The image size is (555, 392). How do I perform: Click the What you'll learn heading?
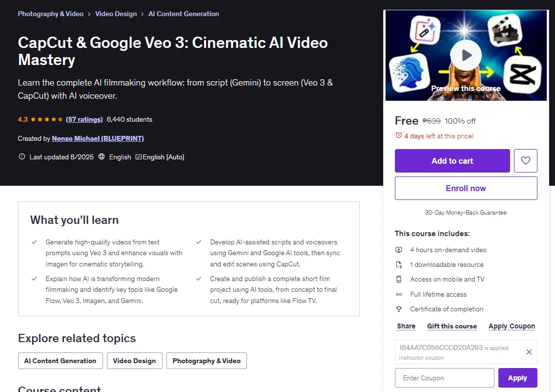pos(74,220)
